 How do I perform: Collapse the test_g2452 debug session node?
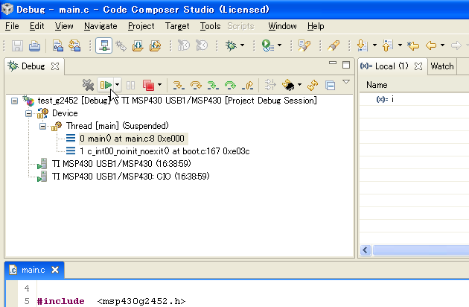15,101
